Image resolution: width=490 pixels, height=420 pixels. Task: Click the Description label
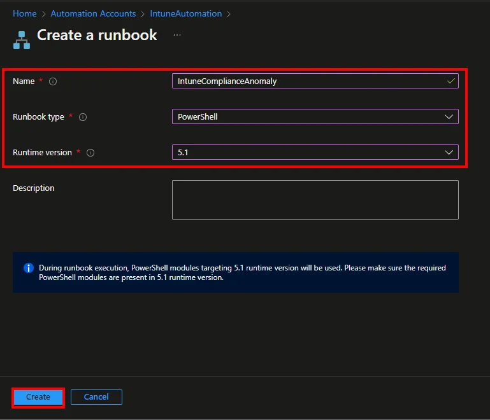pos(33,188)
